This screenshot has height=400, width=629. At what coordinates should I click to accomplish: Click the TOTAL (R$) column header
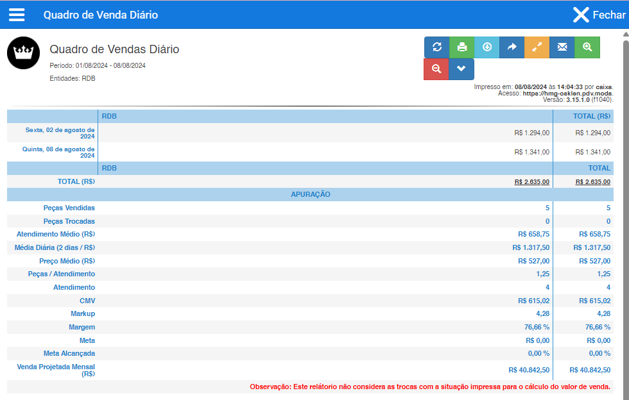click(591, 116)
